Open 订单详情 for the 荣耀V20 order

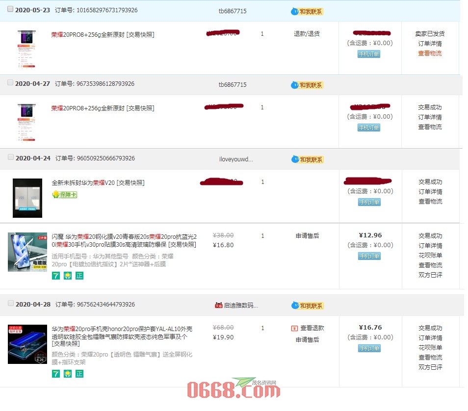click(430, 192)
